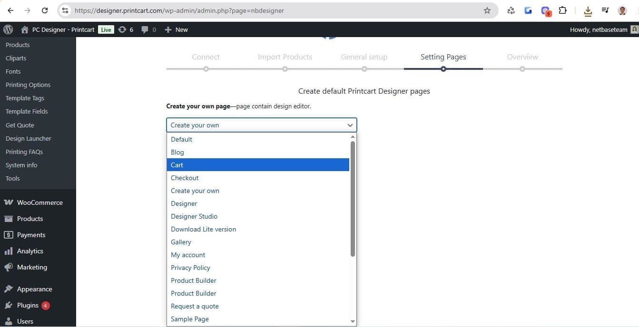Viewport: 639px width, 327px height.
Task: Choose Designer Studio from the list
Action: (x=258, y=216)
